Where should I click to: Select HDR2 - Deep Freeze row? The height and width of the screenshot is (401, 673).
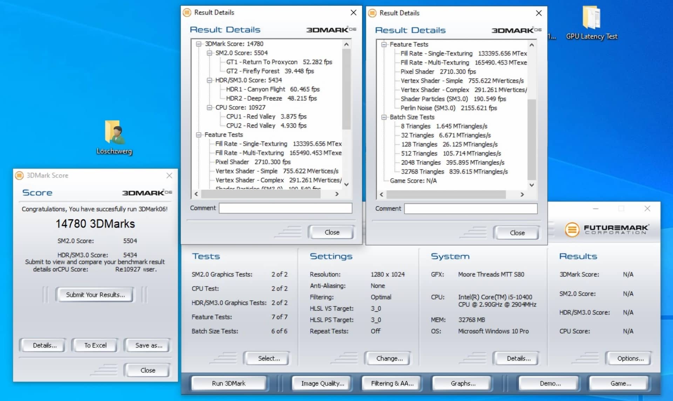point(271,98)
